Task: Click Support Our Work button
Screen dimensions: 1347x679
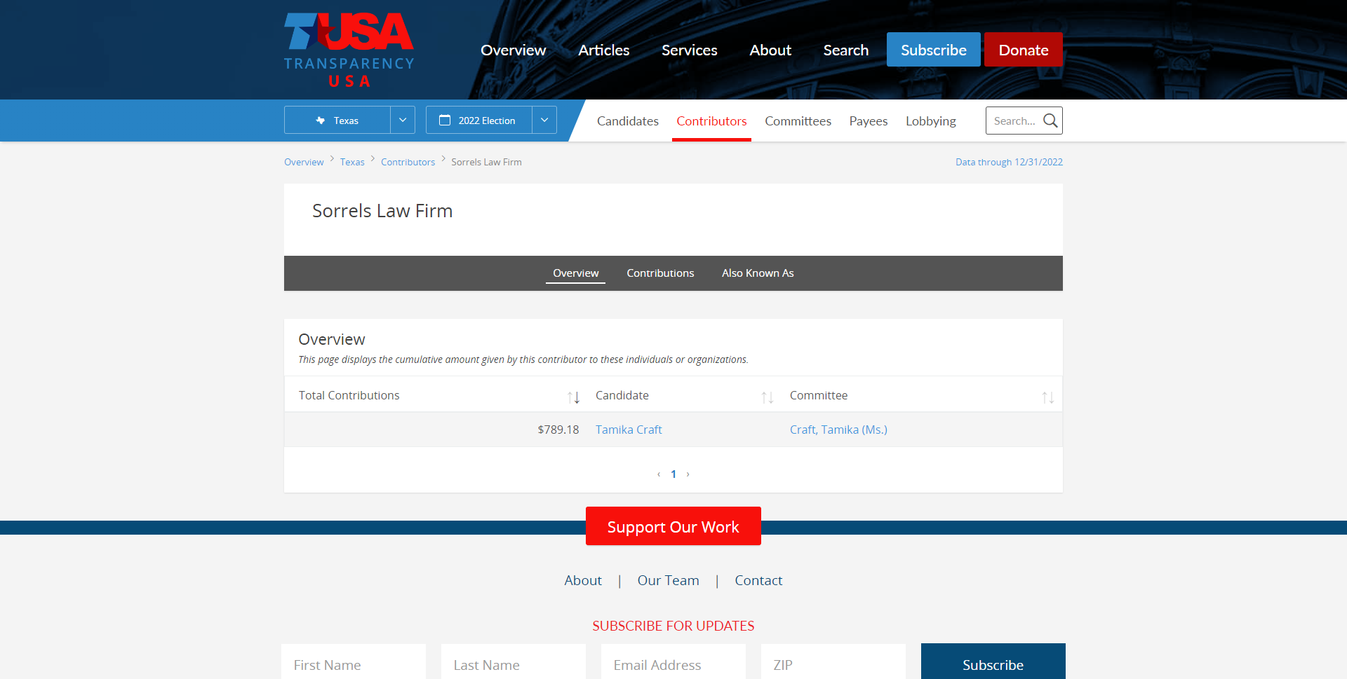Action: pyautogui.click(x=673, y=526)
